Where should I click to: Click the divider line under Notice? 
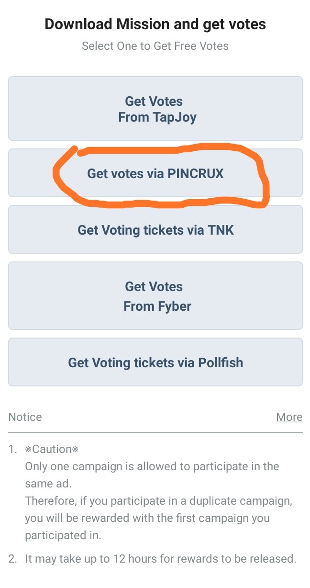(x=155, y=432)
